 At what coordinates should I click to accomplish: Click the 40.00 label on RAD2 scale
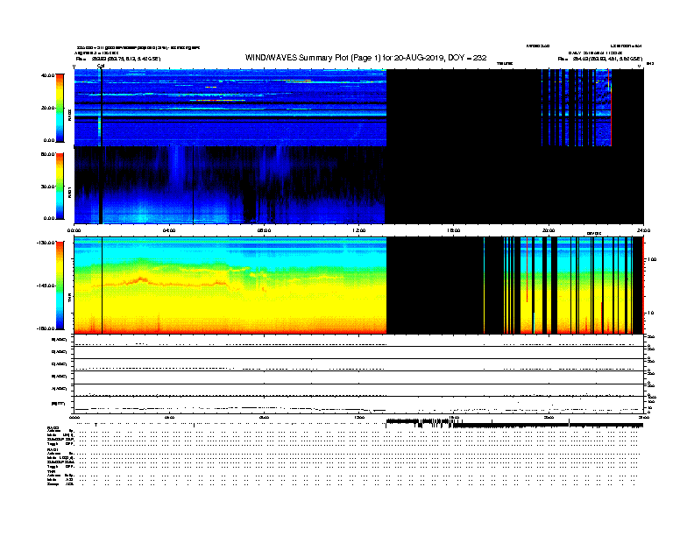(48, 75)
